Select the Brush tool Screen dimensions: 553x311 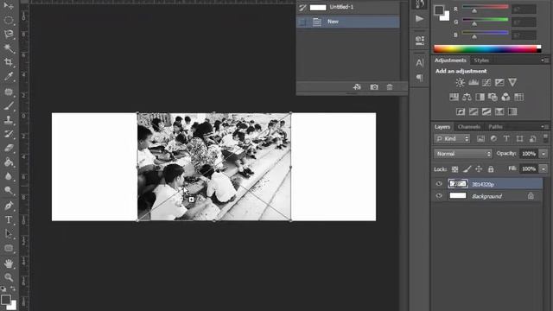[x=9, y=105]
